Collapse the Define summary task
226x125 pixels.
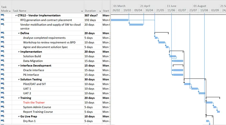[x=19, y=33]
